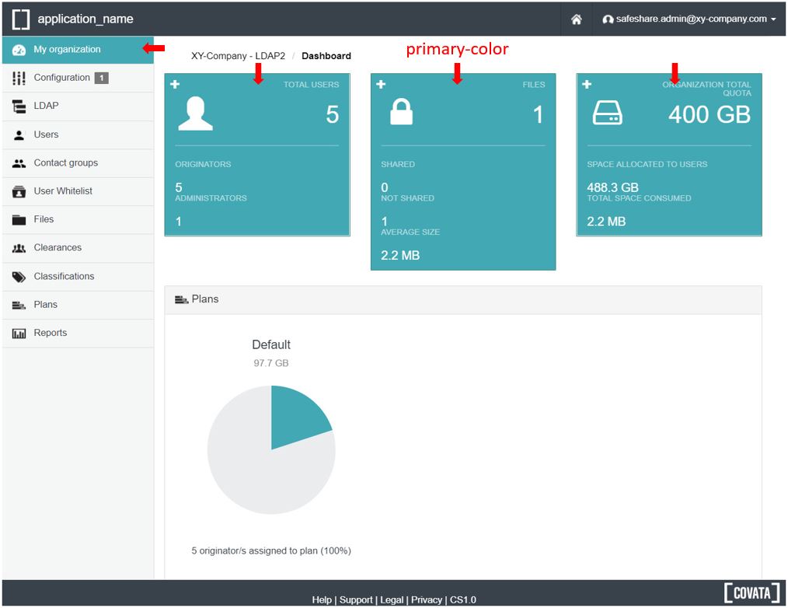Open the Help footer link
Image resolution: width=788 pixels, height=608 pixels.
click(322, 599)
